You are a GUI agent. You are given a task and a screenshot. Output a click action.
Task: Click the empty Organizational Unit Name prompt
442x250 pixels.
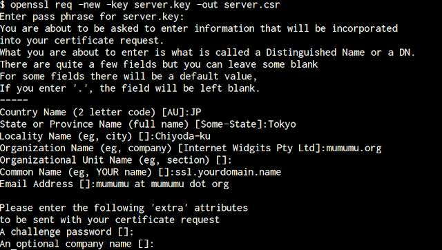(x=116, y=160)
